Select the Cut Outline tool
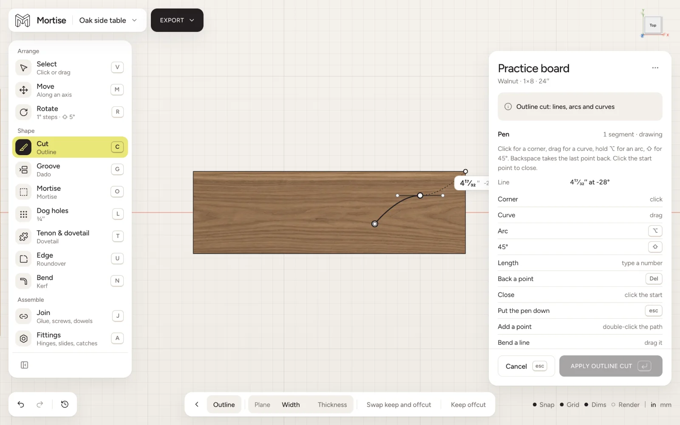The width and height of the screenshot is (680, 425). pyautogui.click(x=70, y=147)
